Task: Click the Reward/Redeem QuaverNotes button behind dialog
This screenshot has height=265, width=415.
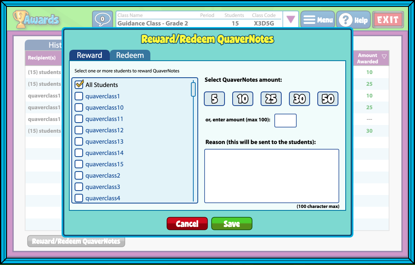Action: point(76,241)
